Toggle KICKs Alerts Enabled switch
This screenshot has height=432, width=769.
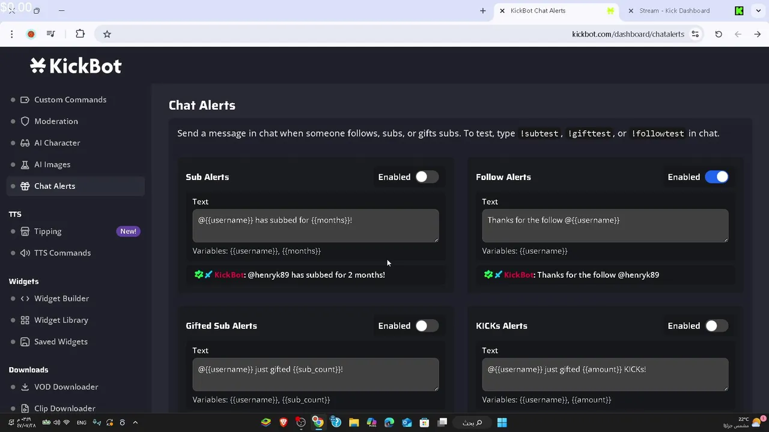pos(716,326)
